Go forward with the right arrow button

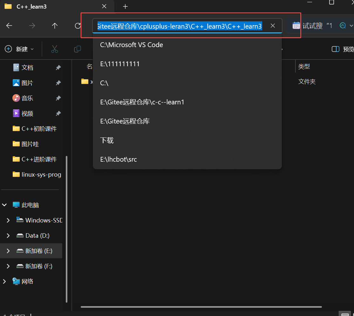coord(32,25)
